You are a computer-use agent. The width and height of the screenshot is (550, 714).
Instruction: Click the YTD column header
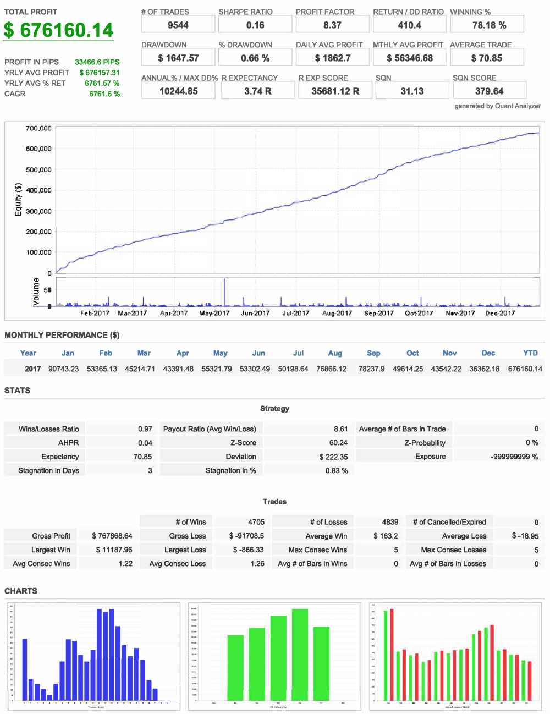tap(530, 353)
